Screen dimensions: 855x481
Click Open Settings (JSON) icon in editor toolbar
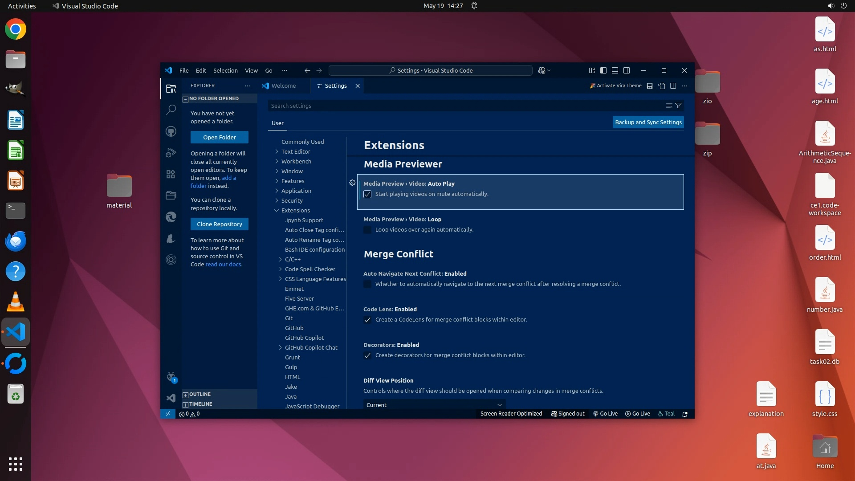click(x=662, y=86)
